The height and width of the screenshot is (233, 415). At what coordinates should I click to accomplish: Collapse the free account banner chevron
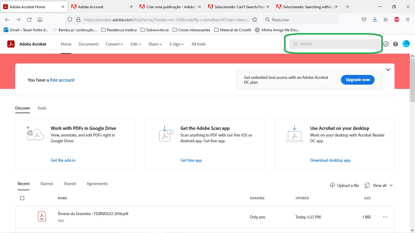click(x=388, y=69)
